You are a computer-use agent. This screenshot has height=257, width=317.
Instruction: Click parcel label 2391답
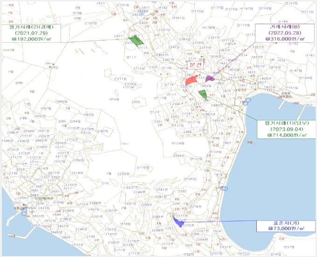(x=164, y=30)
